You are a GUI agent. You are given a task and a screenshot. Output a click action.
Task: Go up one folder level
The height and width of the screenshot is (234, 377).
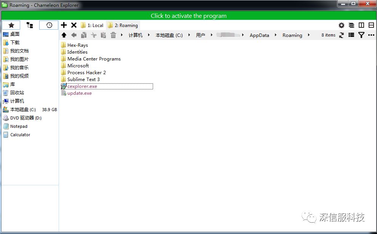[64, 35]
